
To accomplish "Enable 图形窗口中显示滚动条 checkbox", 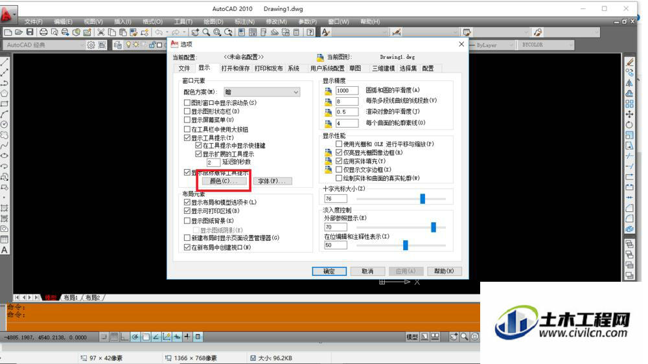I will 187,102.
